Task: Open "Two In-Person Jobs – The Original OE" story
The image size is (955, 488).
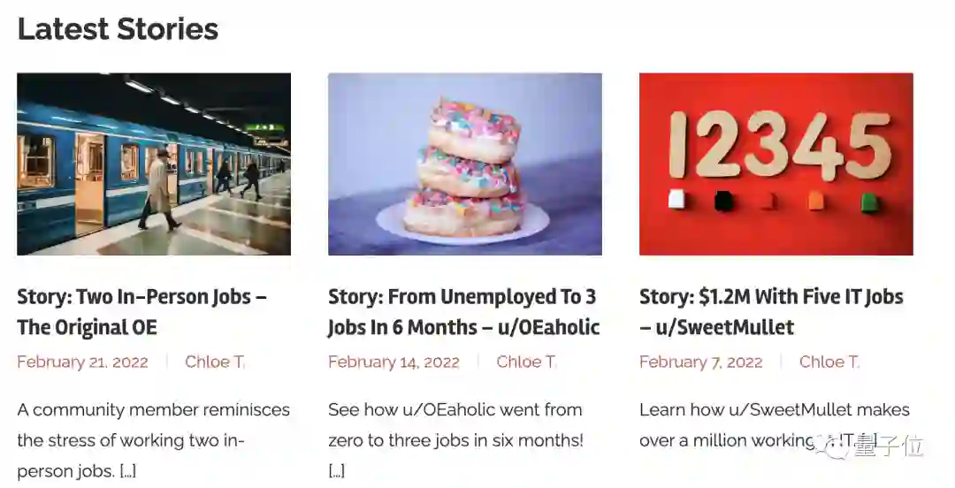Action: click(x=141, y=312)
